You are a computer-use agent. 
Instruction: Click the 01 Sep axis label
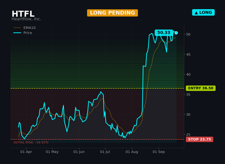(x=159, y=152)
